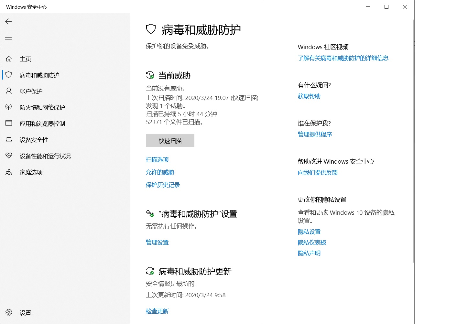The height and width of the screenshot is (324, 457).
Task: Maximize the Windows 安全中心 window
Action: pyautogui.click(x=386, y=7)
